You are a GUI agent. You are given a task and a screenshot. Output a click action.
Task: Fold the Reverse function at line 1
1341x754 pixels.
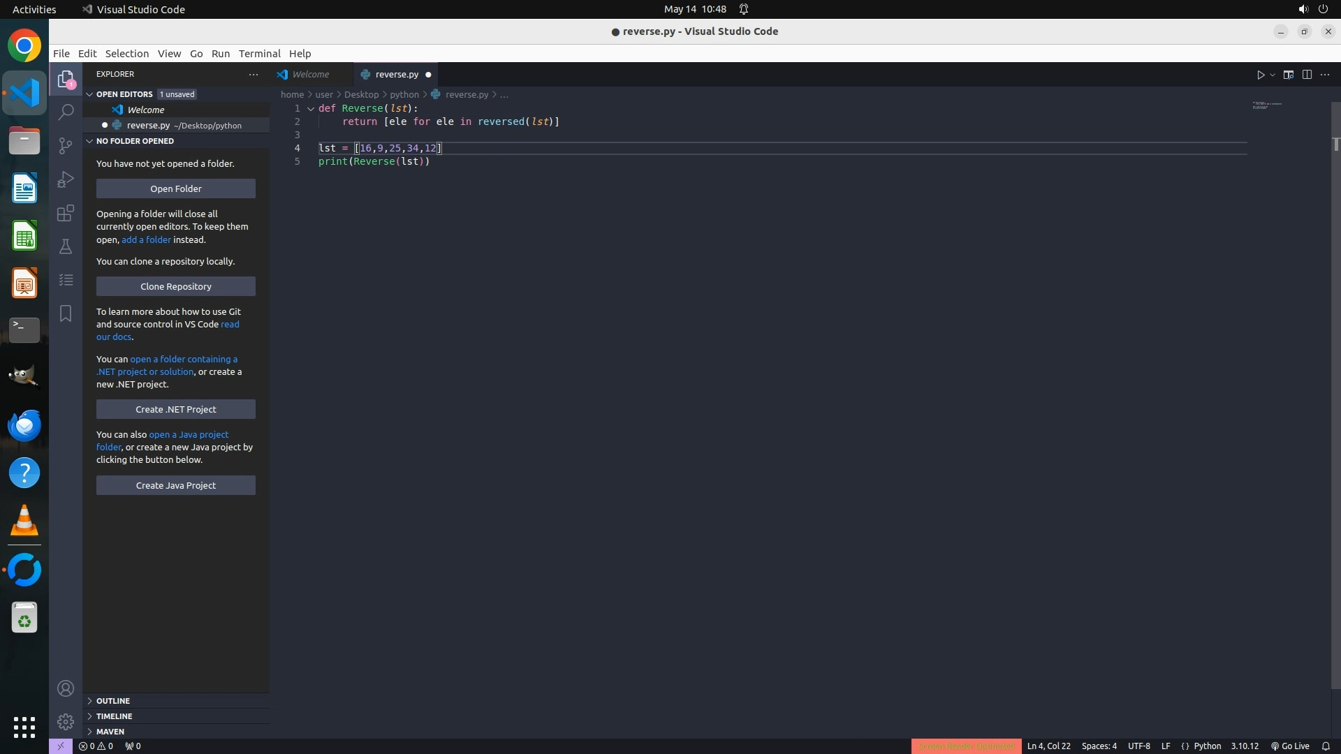311,108
